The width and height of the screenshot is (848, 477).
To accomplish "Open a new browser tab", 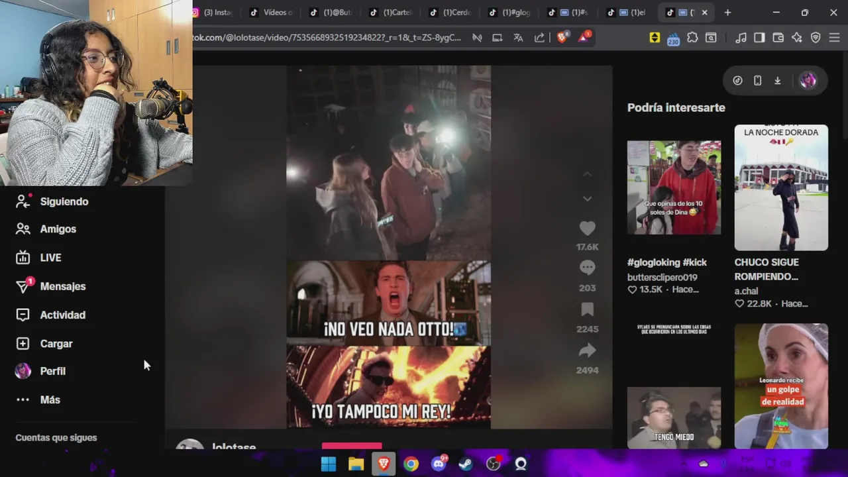I will coord(727,13).
